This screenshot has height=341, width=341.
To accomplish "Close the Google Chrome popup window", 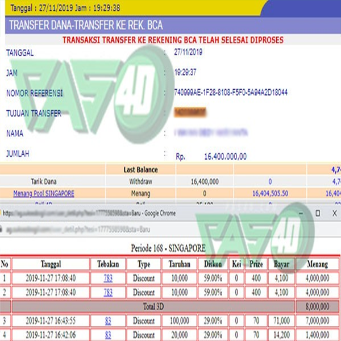I will point(335,213).
